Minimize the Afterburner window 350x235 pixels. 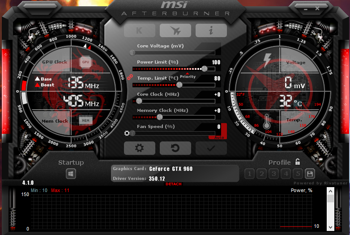pyautogui.click(x=306, y=9)
